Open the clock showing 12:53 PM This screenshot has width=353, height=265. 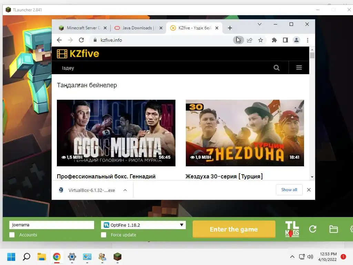tap(328, 257)
